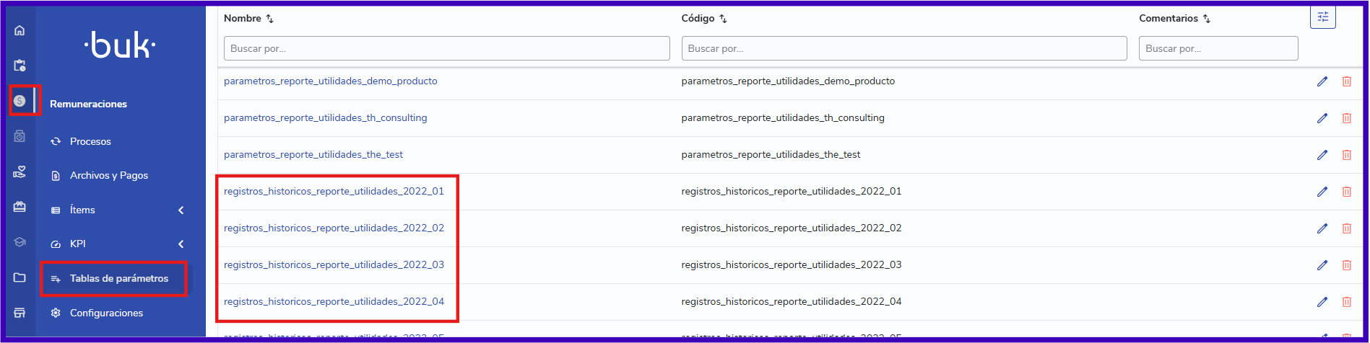Open Archivos y Pagos menu item
This screenshot has width=1370, height=343.
tap(108, 175)
